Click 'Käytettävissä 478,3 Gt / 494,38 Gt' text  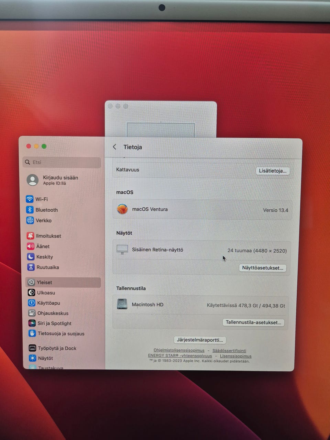pyautogui.click(x=246, y=305)
